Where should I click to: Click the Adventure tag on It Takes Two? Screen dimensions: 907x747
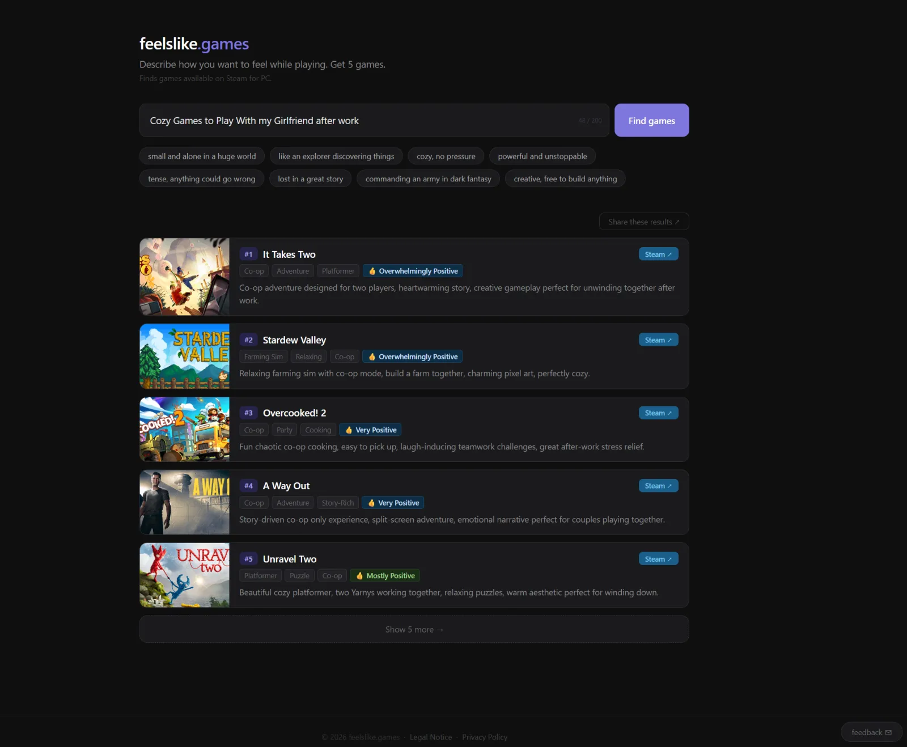pos(293,271)
